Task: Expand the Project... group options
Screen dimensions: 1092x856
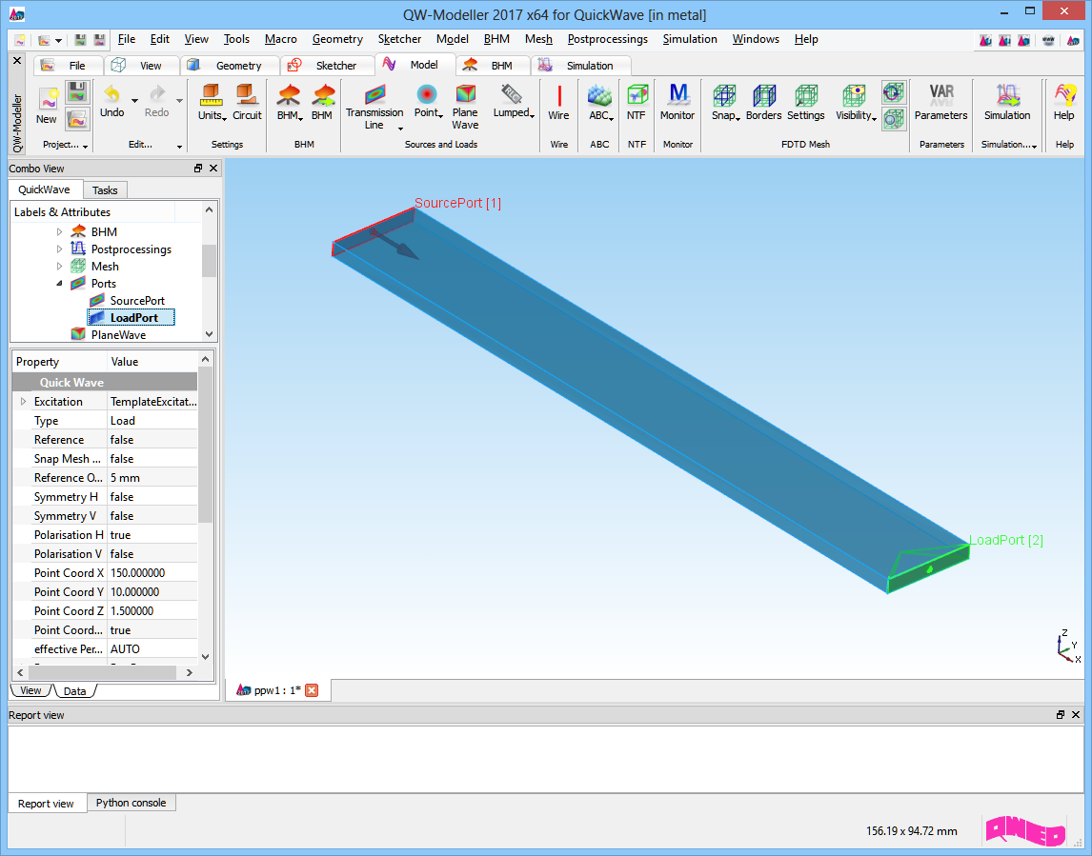Action: (x=85, y=146)
